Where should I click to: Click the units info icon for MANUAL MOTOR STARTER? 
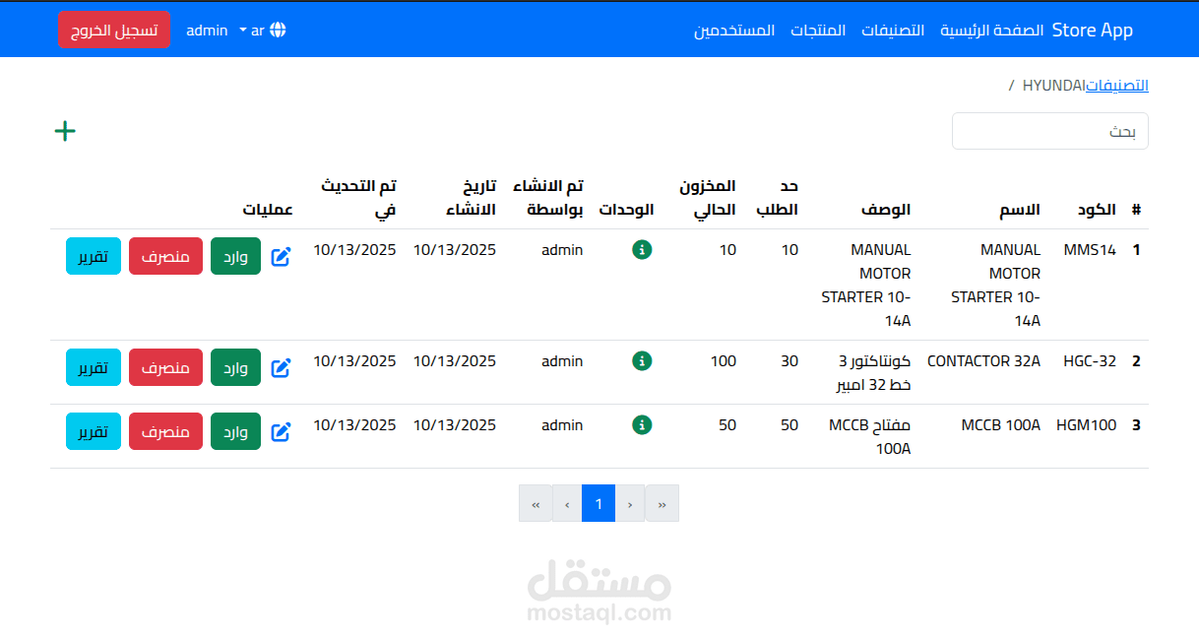pyautogui.click(x=642, y=250)
